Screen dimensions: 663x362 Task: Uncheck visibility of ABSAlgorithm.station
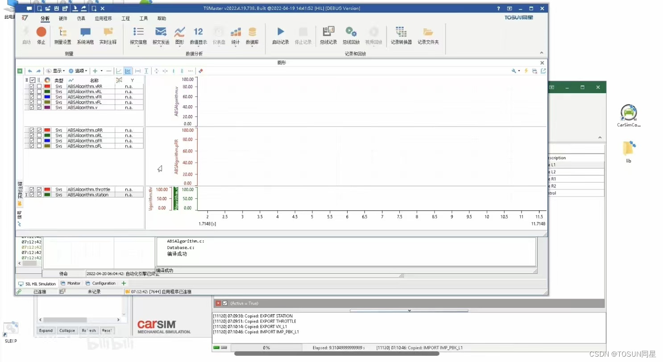tap(32, 194)
